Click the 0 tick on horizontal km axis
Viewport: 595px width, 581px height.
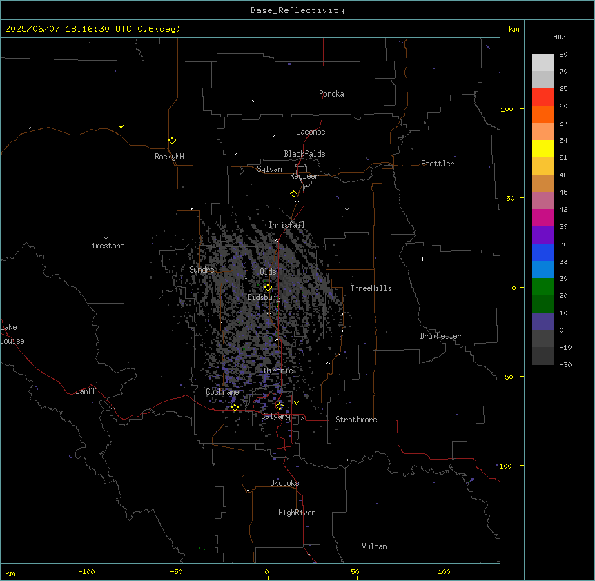266,571
